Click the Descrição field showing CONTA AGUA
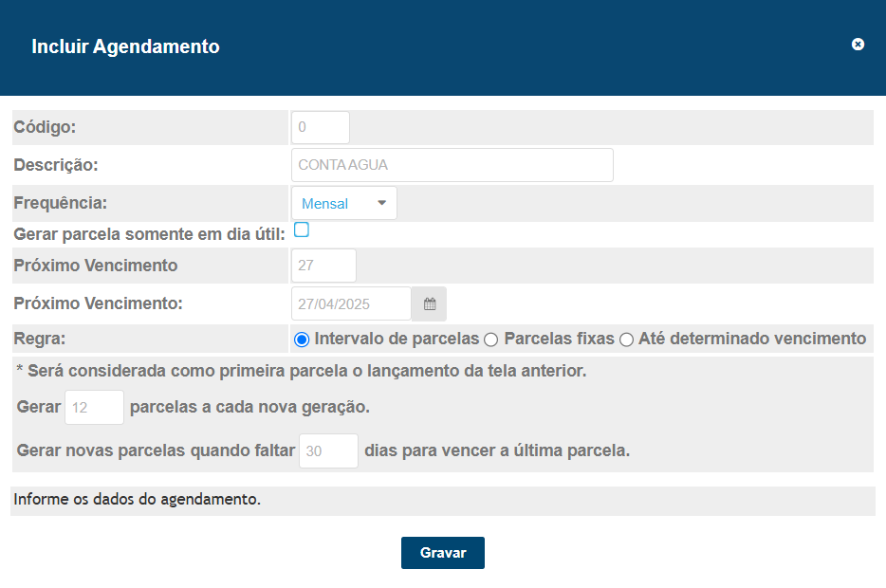886x588 pixels. [x=452, y=165]
